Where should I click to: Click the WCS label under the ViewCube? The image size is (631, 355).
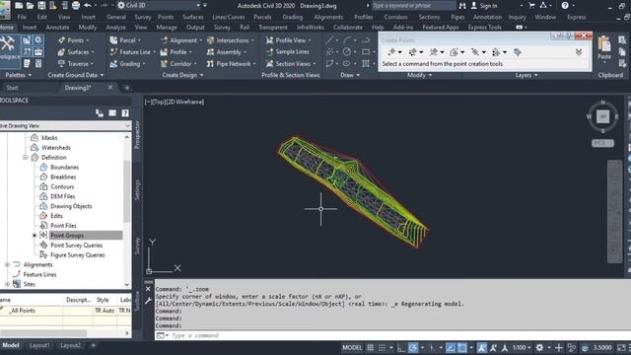click(602, 143)
